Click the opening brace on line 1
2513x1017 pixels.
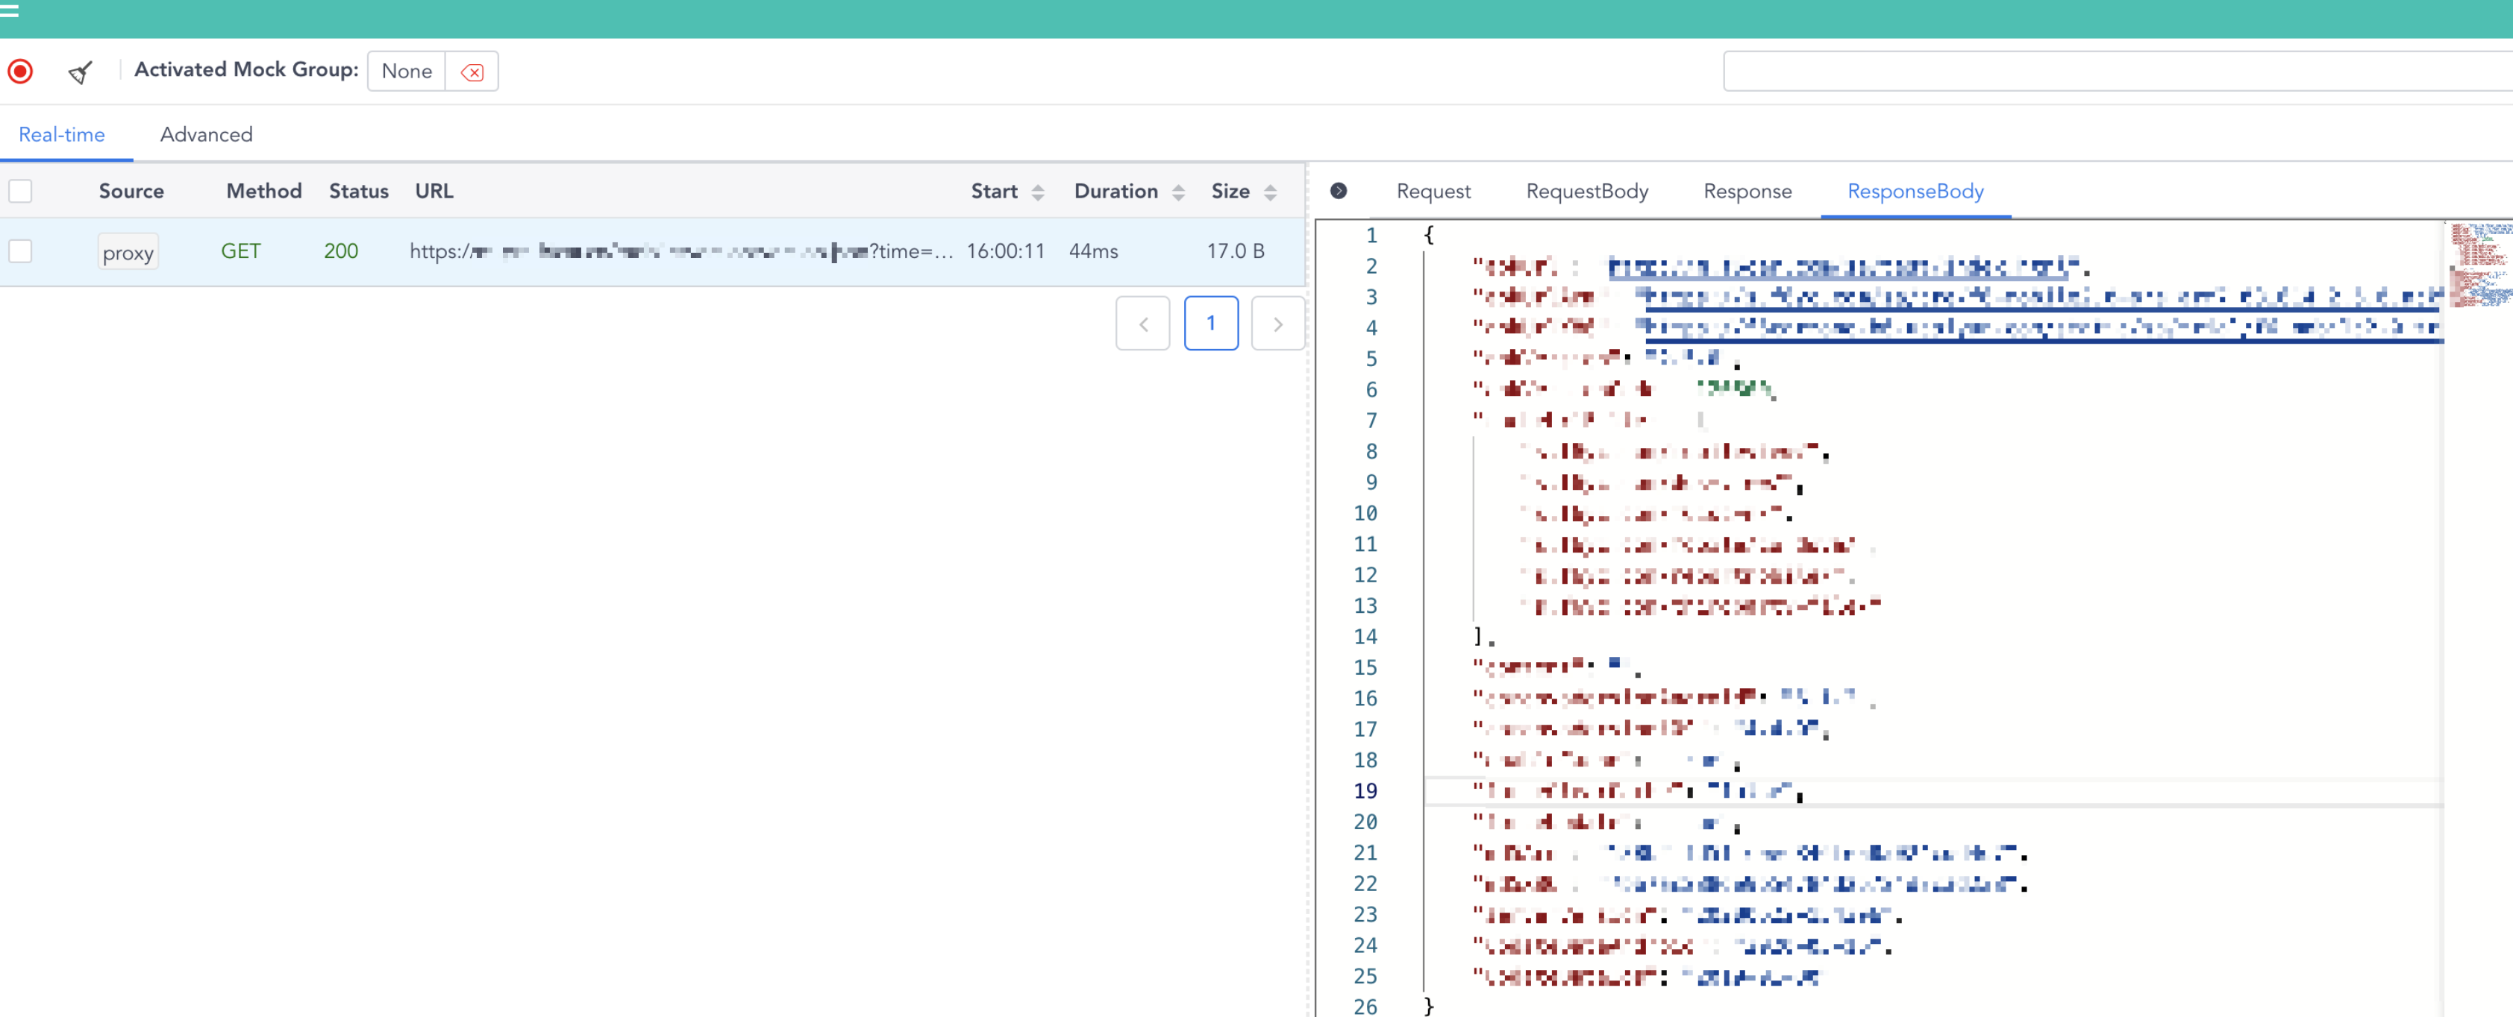pos(1428,236)
